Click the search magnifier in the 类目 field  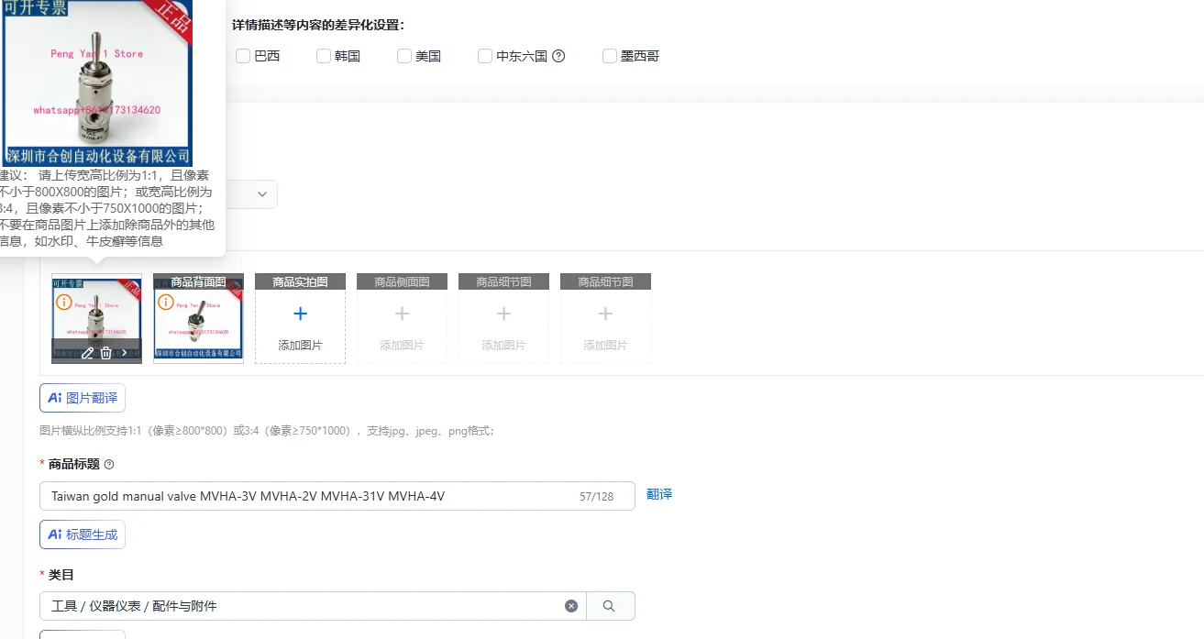click(611, 605)
